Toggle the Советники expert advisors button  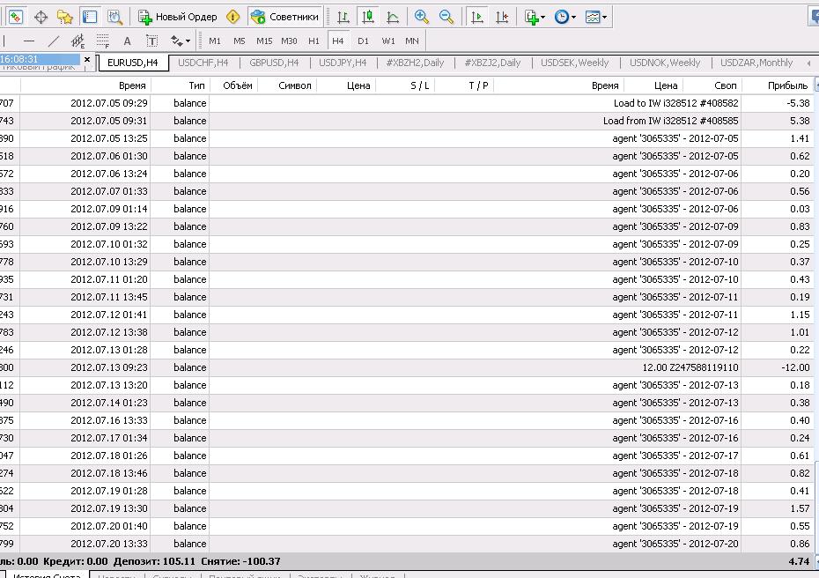[284, 17]
